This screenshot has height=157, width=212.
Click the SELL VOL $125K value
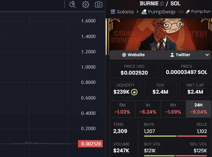[200, 151]
